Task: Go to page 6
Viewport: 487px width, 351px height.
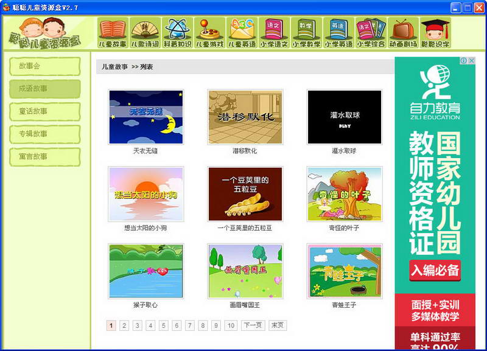Action: pos(177,325)
